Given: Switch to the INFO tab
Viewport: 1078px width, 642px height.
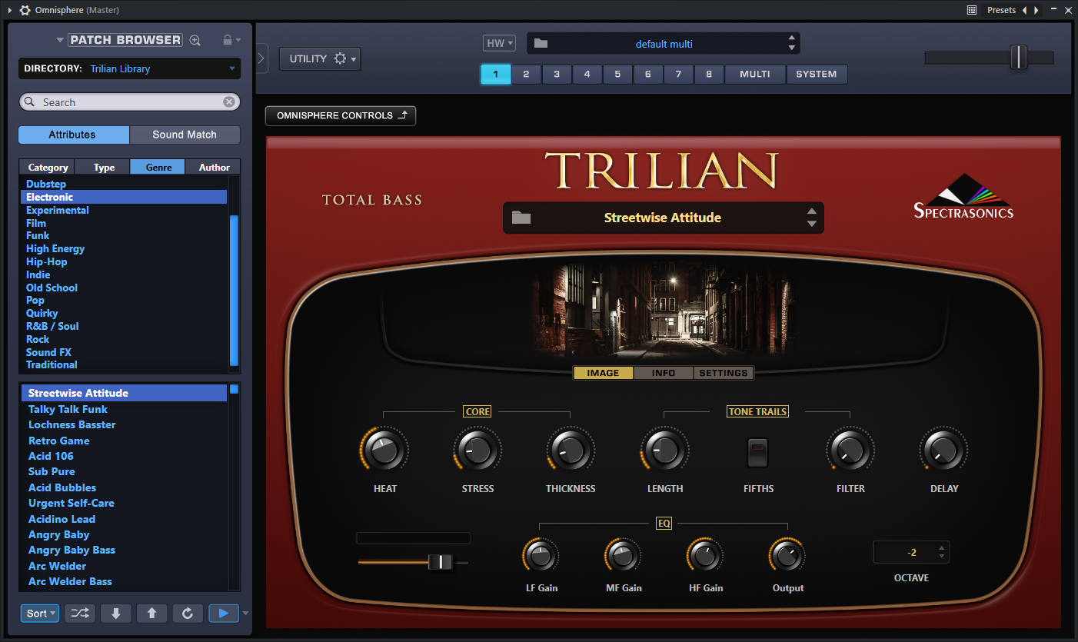Looking at the screenshot, I should pos(663,373).
